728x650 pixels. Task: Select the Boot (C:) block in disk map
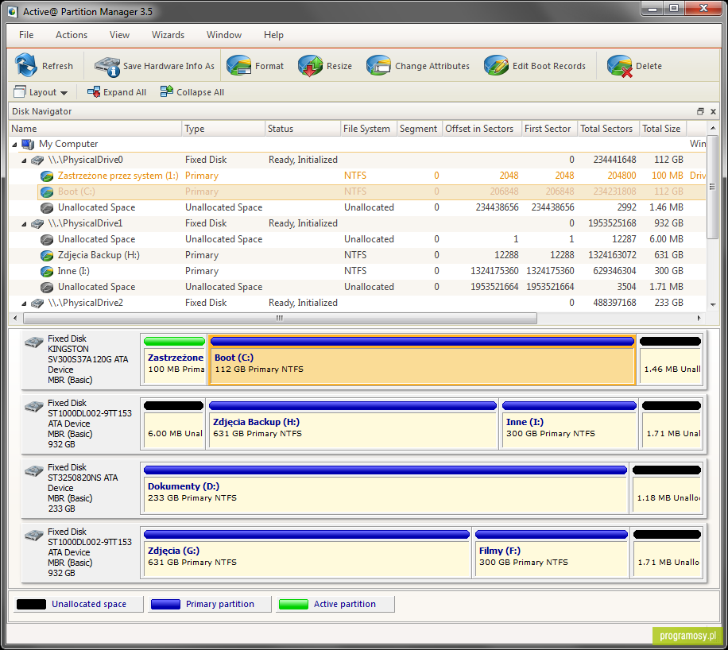(422, 360)
